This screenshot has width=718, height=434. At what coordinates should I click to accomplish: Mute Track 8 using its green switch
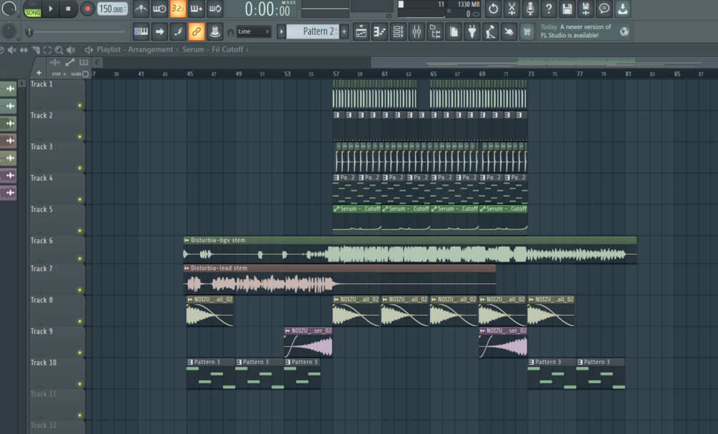coord(80,321)
